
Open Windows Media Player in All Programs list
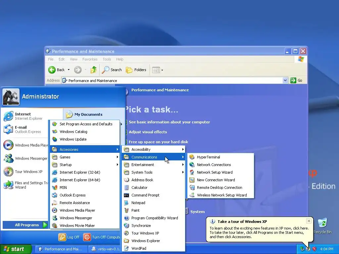(x=85, y=210)
